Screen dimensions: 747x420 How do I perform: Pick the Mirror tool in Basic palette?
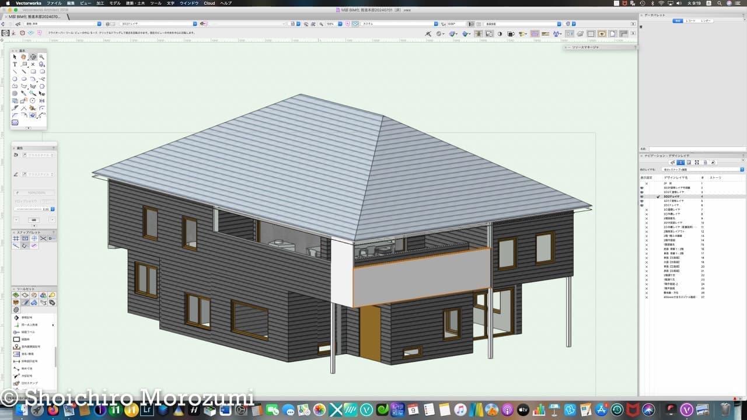[42, 101]
